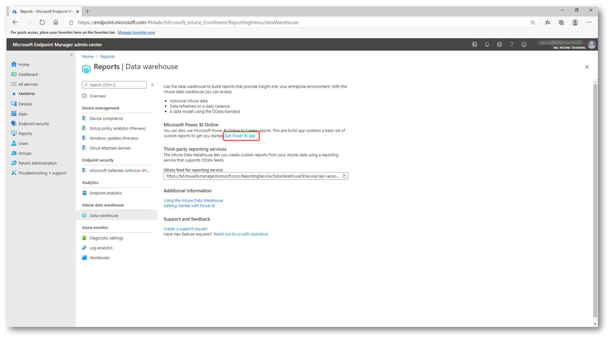611x340 pixels.
Task: Open the Cloud Shell directory icon
Action: [x=474, y=44]
